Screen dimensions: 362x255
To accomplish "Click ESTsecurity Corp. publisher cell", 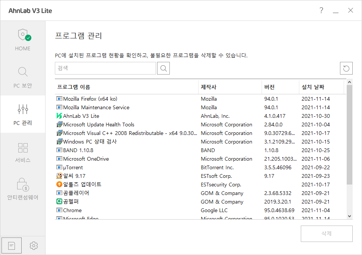I will (221, 185).
